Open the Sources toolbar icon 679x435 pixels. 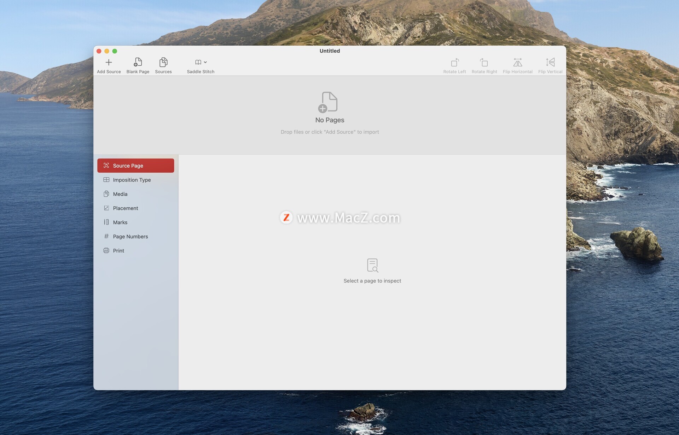click(x=163, y=62)
